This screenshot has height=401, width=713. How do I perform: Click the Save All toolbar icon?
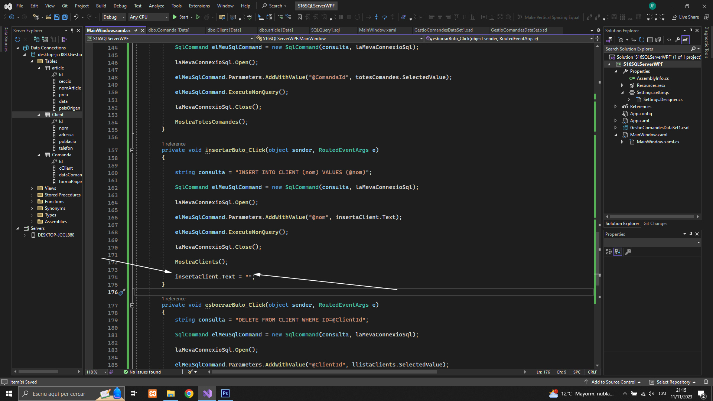point(65,17)
